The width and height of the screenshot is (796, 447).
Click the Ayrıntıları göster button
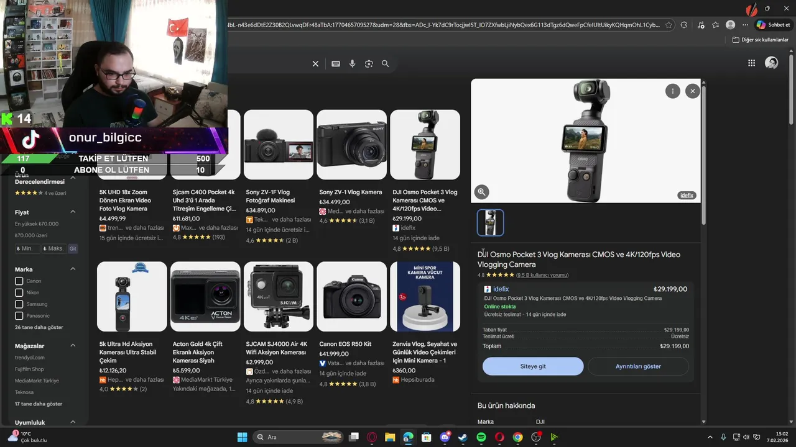(x=638, y=366)
